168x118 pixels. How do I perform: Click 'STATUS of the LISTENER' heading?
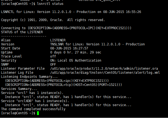tap(22, 32)
